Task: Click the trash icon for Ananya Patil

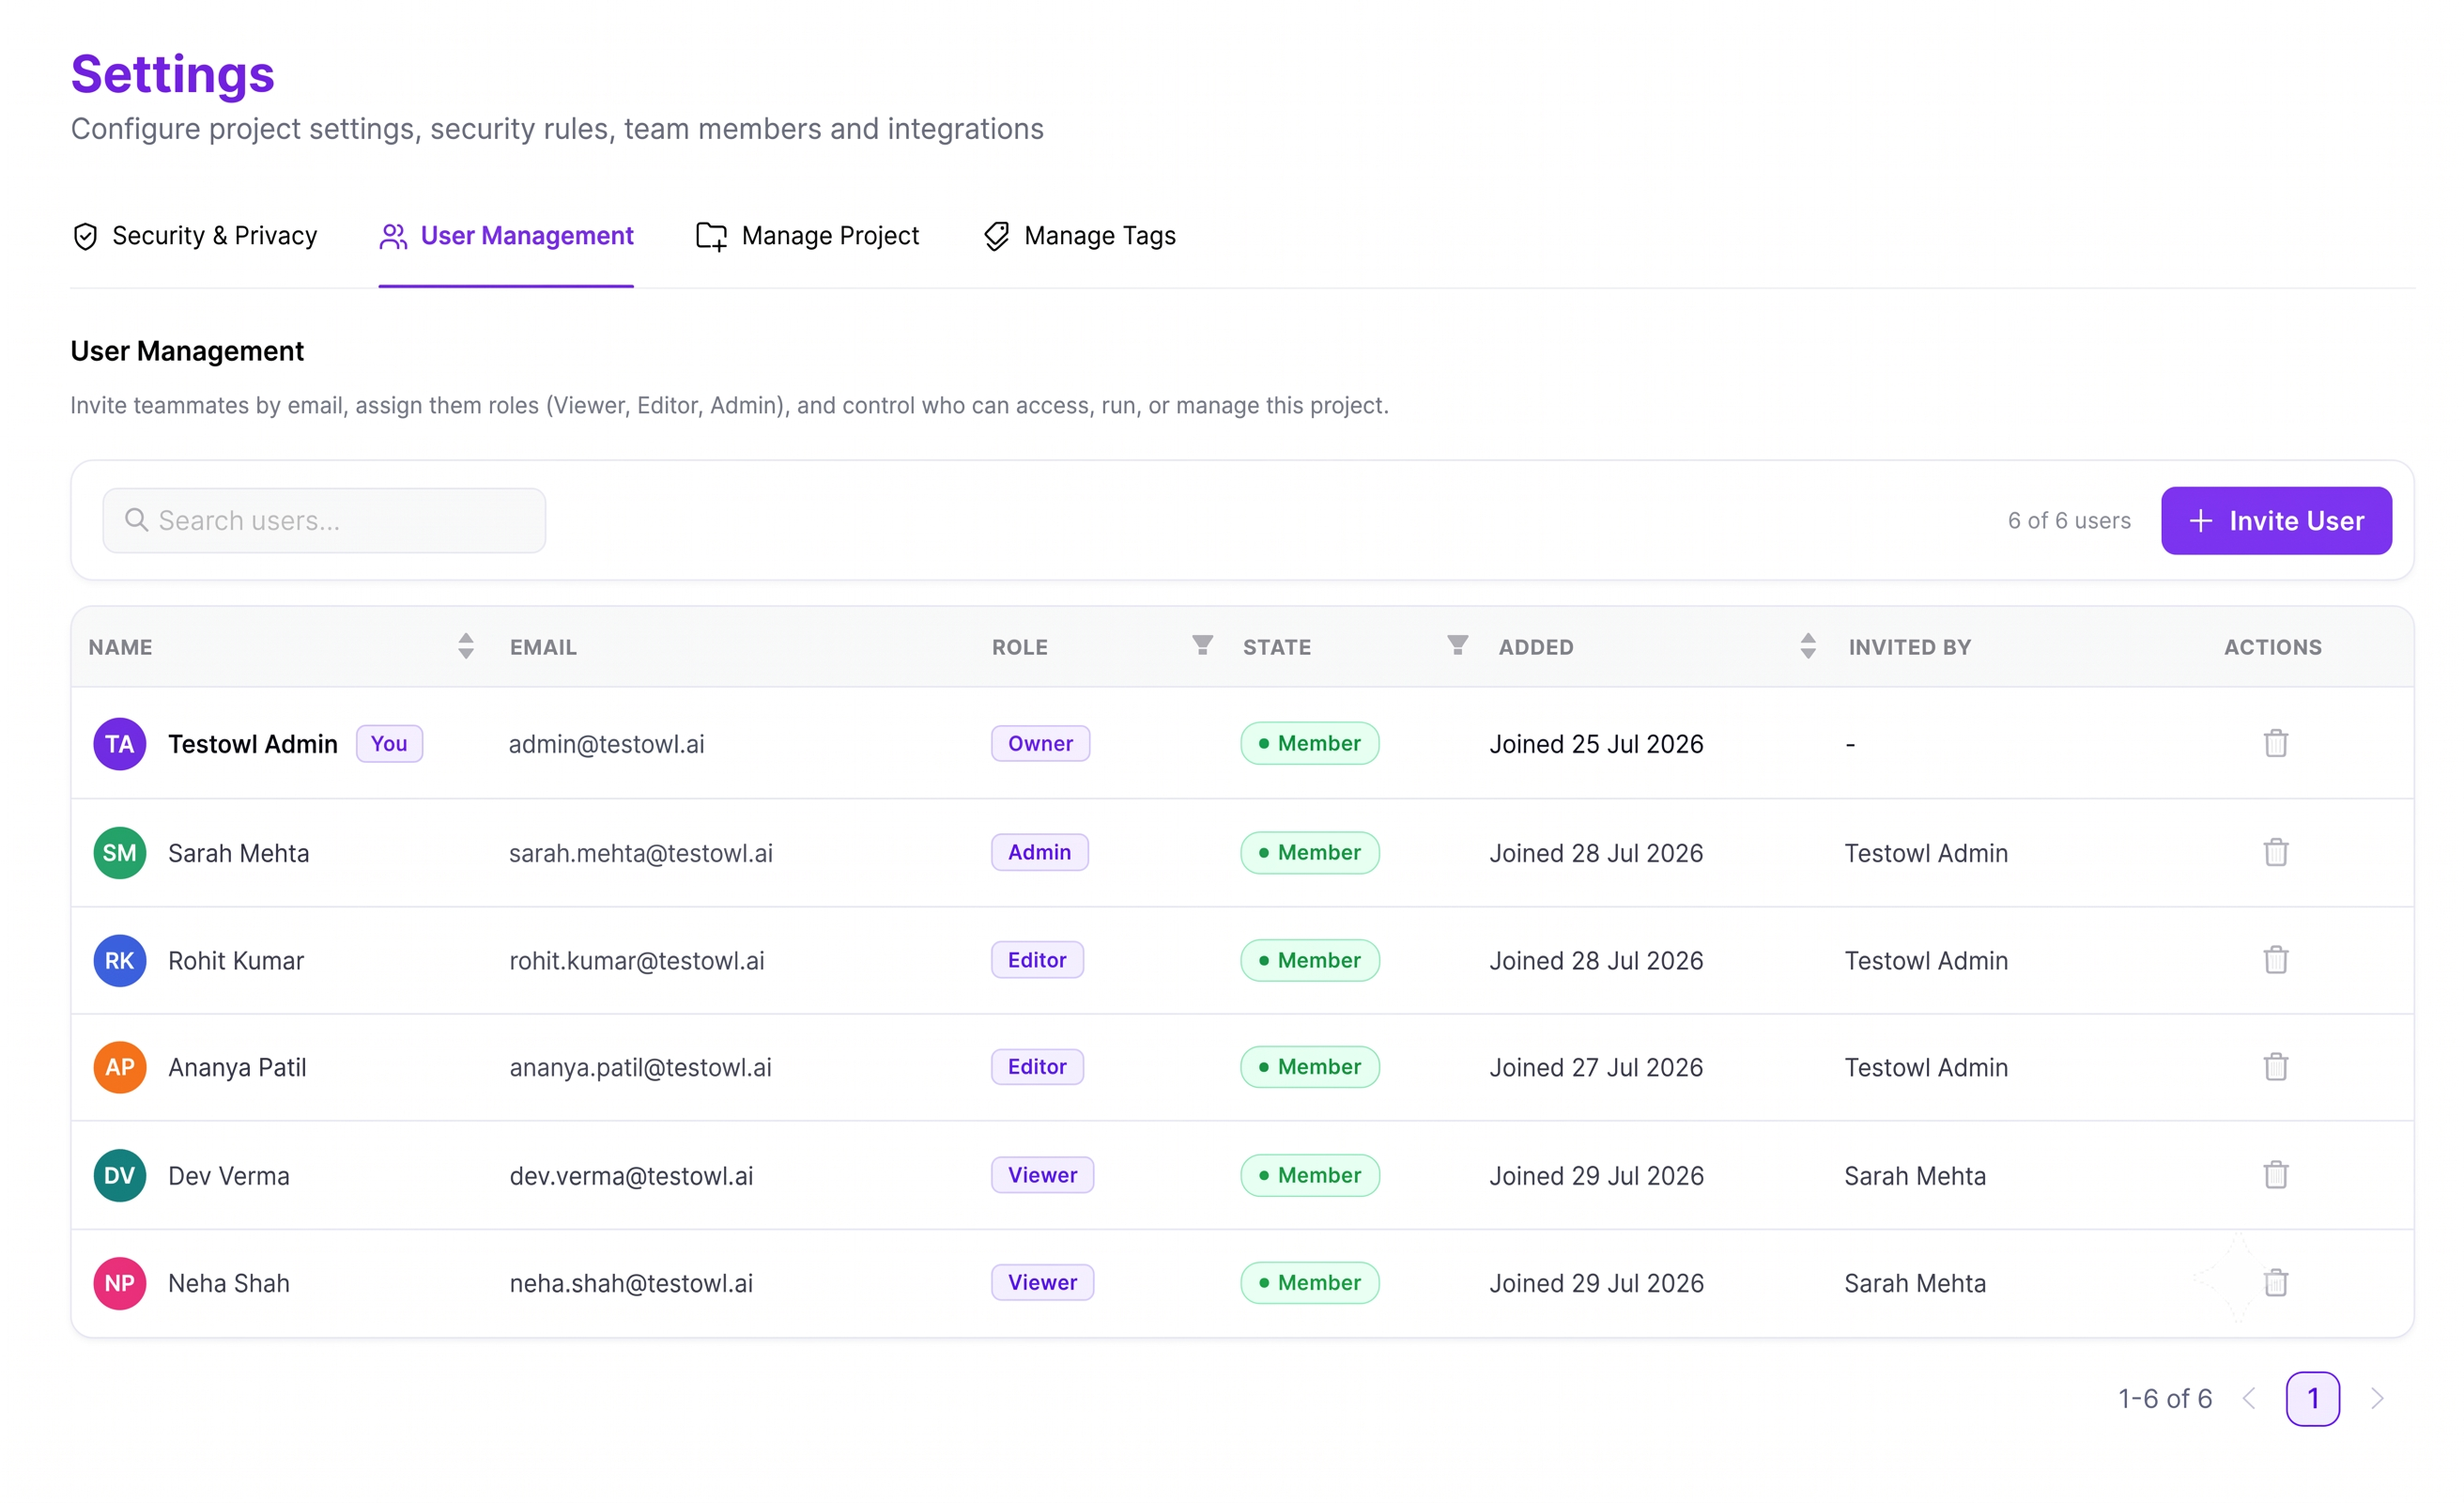Action: tap(2275, 1067)
